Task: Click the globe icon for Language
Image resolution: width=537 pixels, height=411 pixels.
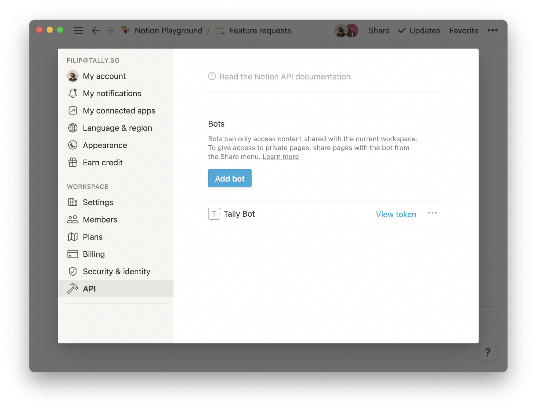Action: coord(73,128)
